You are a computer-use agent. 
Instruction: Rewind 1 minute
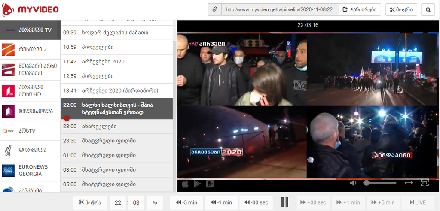click(x=221, y=202)
